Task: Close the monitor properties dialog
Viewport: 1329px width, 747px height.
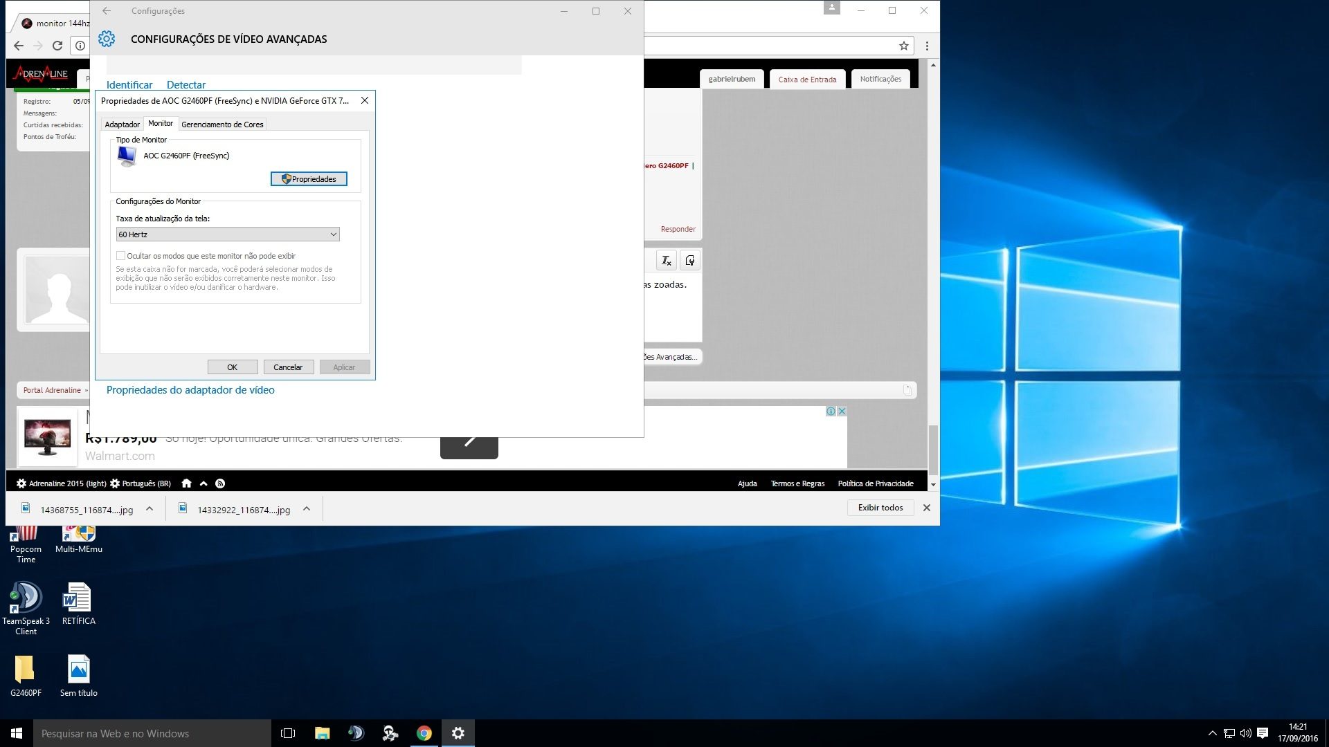Action: click(365, 100)
